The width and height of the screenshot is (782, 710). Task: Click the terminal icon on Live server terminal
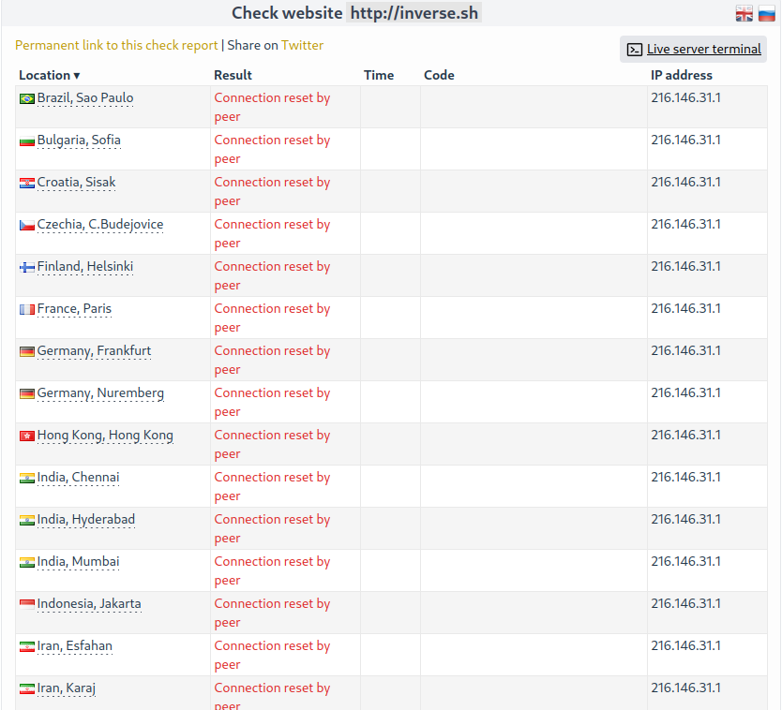(x=634, y=49)
